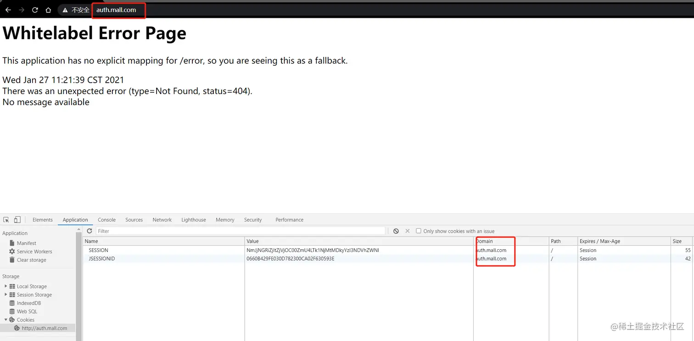Click the Local Storage label
Viewport: 694px width, 341px height.
coord(32,286)
